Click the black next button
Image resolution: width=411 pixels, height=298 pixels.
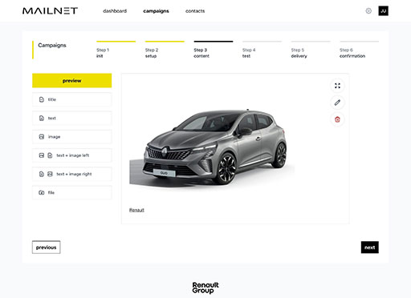pos(370,248)
